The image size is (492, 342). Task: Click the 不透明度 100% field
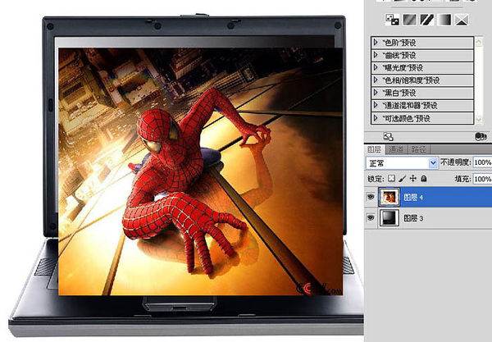point(482,162)
